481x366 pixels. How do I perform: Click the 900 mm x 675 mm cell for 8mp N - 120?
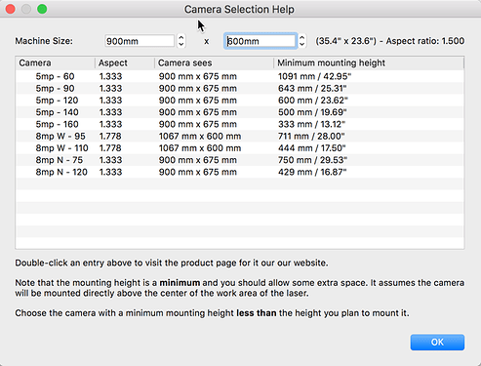tap(198, 172)
